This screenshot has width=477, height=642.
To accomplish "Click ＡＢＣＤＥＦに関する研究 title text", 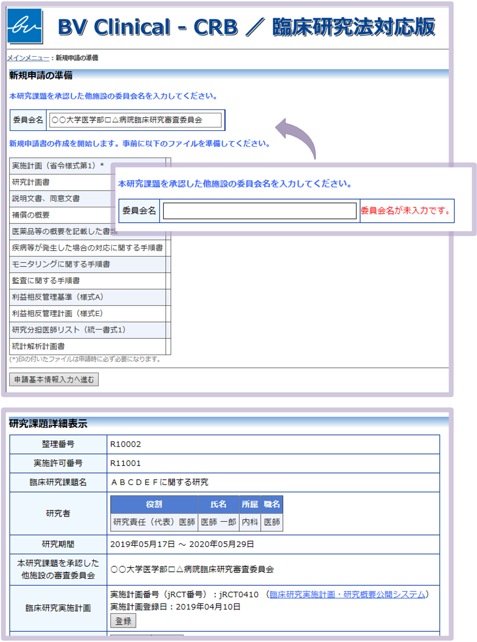I will 160,482.
